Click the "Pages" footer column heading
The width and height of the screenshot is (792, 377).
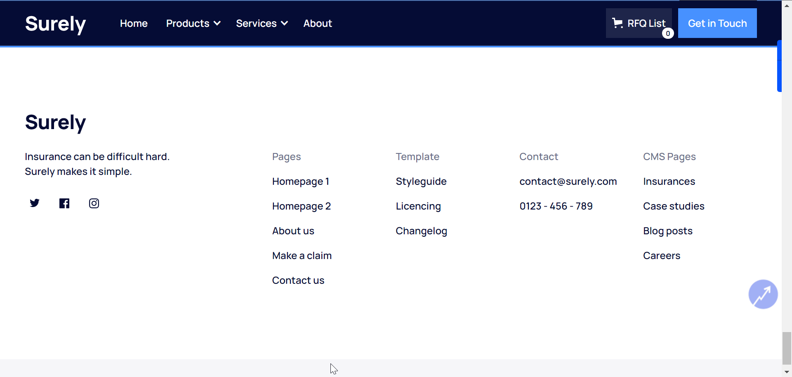pos(287,157)
